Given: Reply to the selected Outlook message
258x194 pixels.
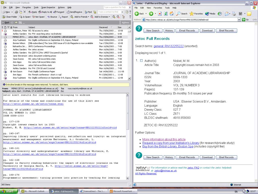Looking at the screenshot, I should (33, 12).
